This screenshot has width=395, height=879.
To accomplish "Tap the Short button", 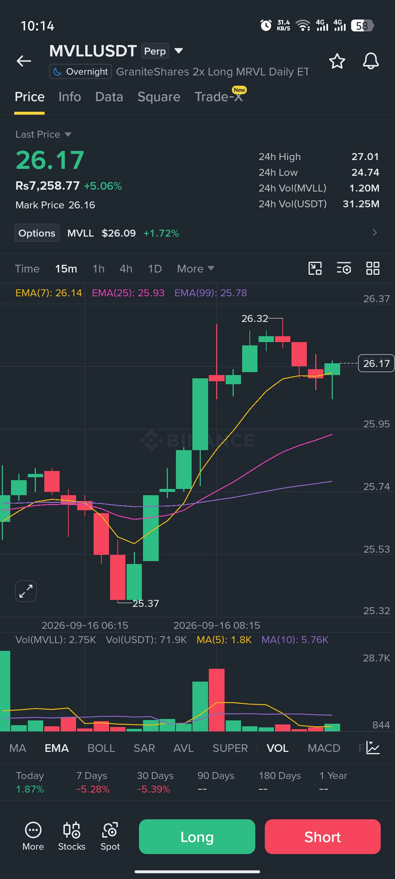I will (323, 837).
